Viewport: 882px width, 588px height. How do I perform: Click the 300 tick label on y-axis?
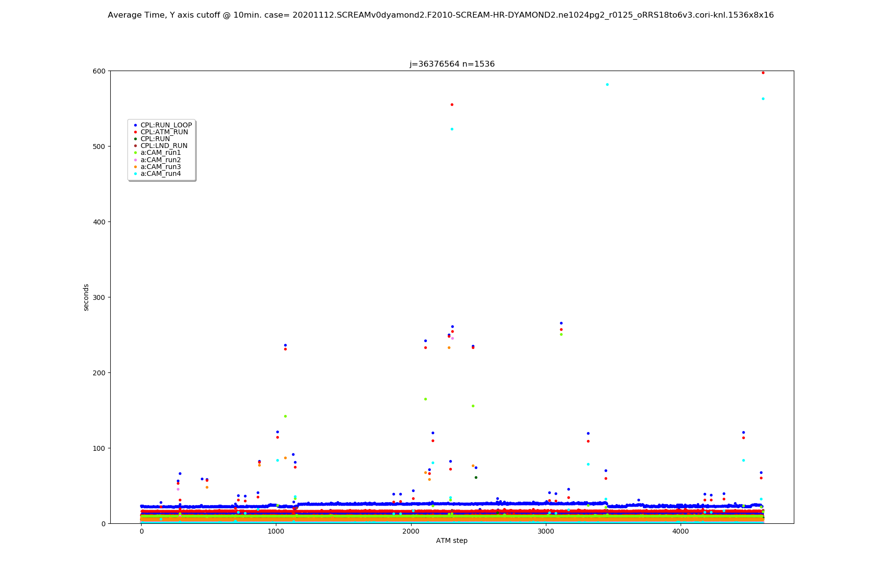(99, 297)
